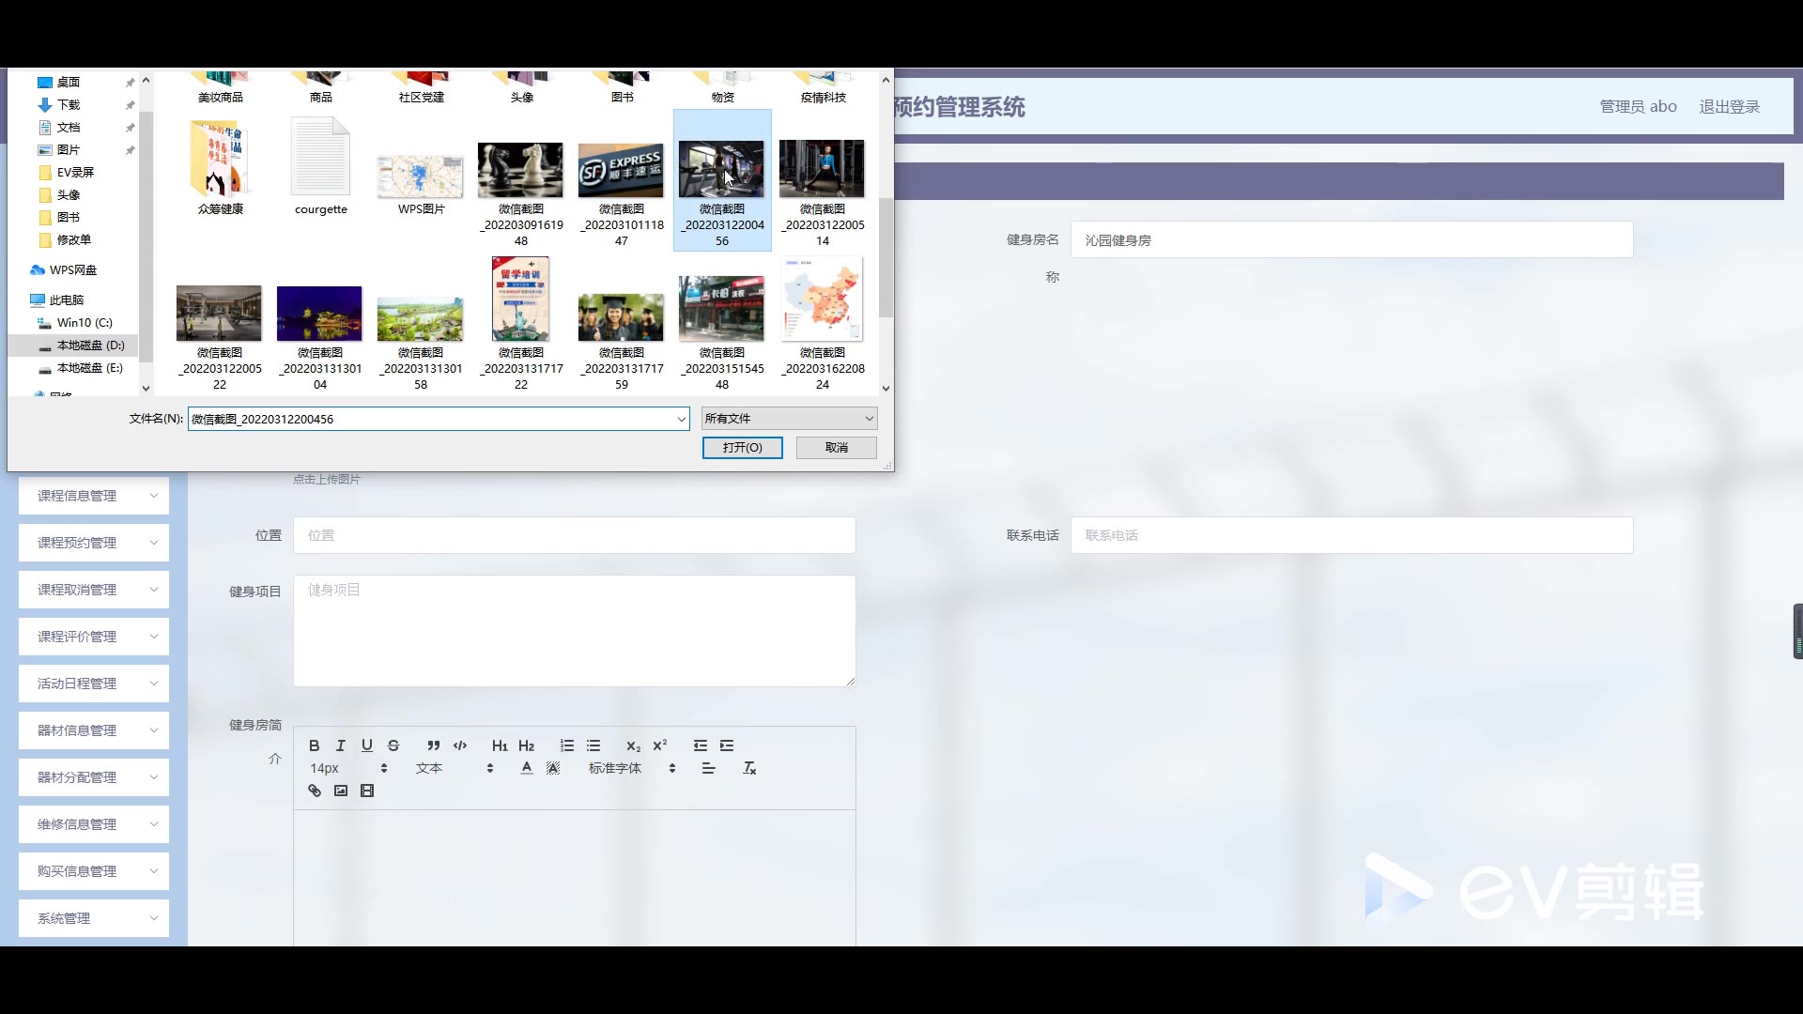Insert a hyperlink via the link icon
This screenshot has width=1803, height=1014.
(315, 791)
